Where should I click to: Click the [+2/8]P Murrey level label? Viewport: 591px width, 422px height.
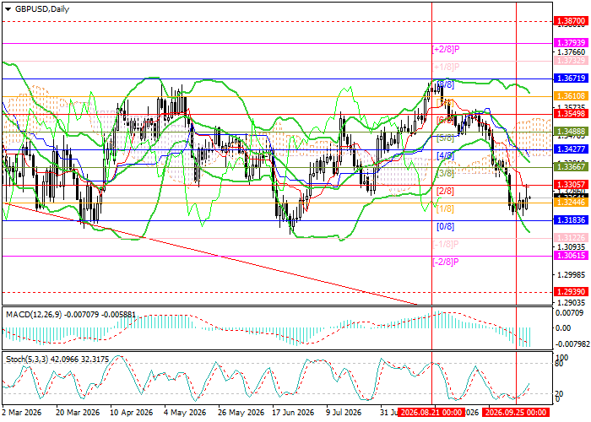click(x=446, y=49)
